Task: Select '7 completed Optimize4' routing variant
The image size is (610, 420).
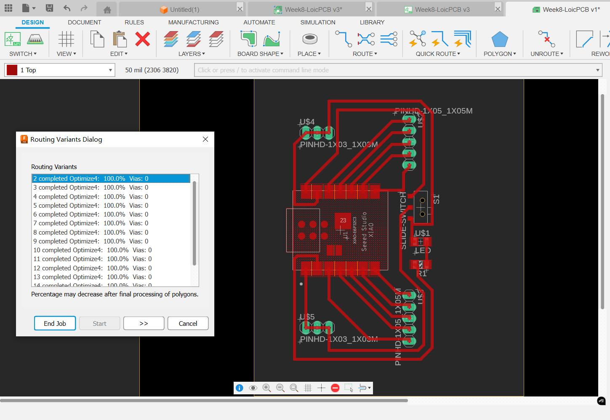Action: [91, 223]
